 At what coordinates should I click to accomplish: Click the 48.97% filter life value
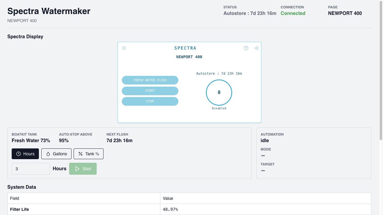pyautogui.click(x=170, y=209)
